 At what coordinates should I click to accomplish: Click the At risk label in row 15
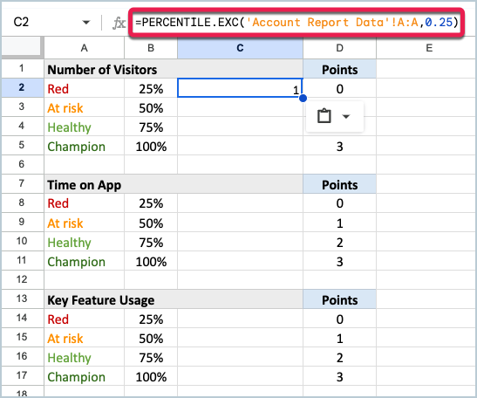[65, 339]
